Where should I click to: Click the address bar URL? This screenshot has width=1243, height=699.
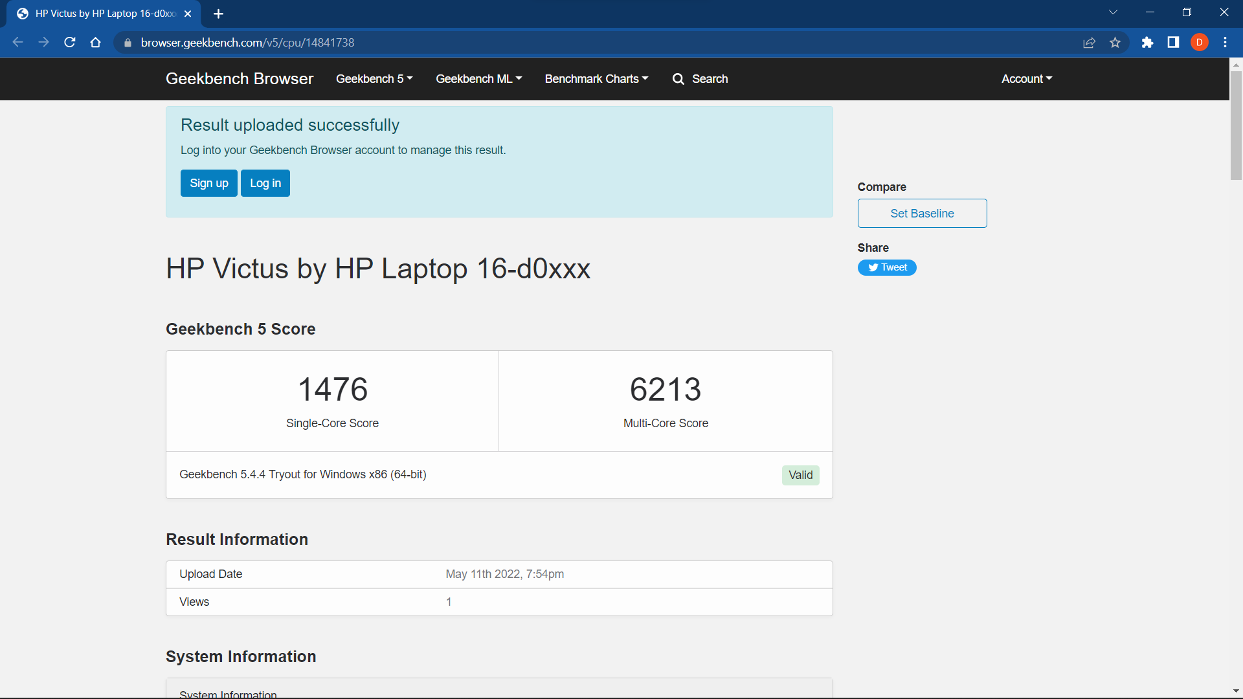click(248, 43)
